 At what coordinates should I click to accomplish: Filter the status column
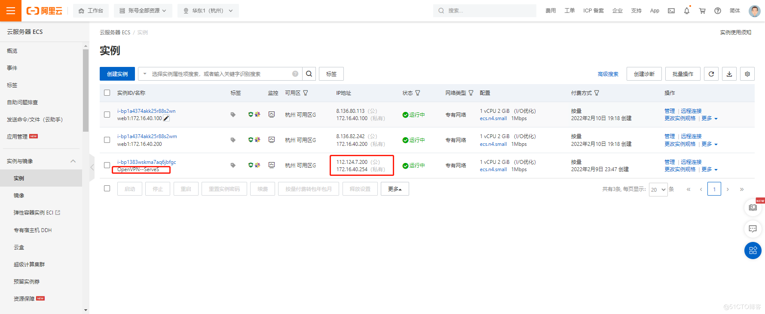[x=418, y=93]
